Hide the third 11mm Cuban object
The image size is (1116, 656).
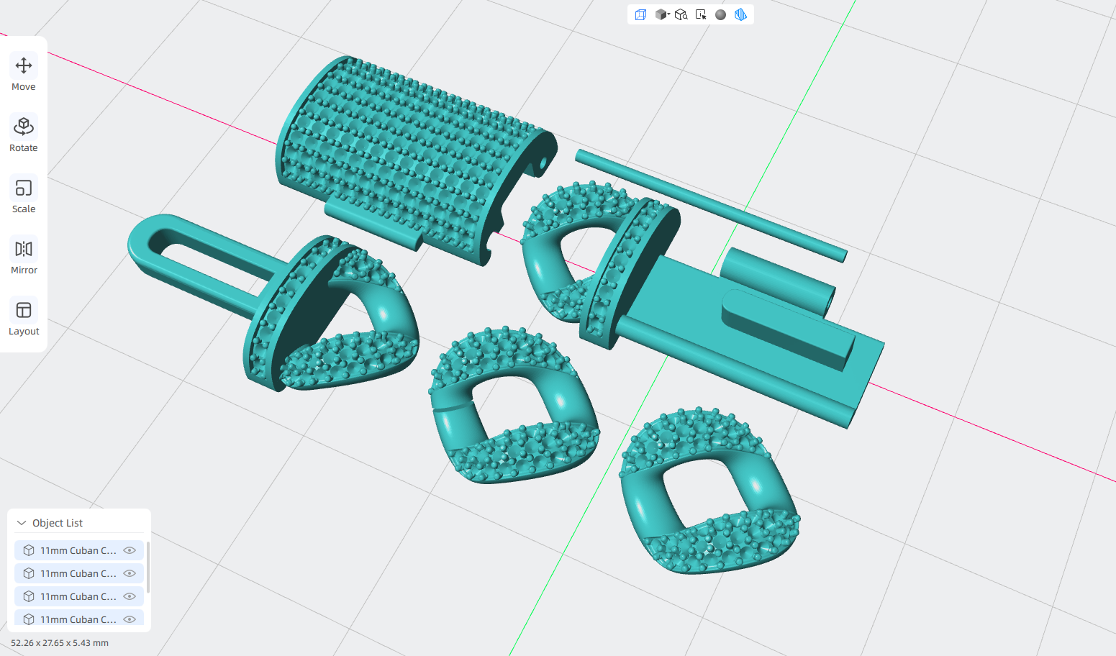(130, 596)
